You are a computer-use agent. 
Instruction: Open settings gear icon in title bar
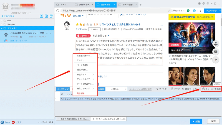[208, 4]
